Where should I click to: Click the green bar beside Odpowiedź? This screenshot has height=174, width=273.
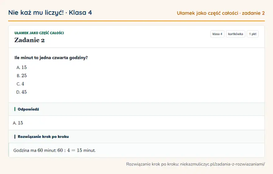point(15,109)
